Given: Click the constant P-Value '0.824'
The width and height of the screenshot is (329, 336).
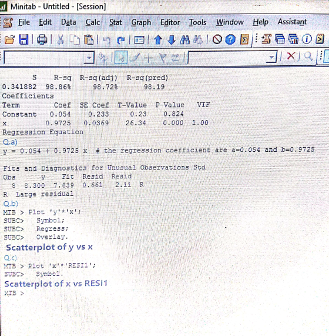Looking at the screenshot, I should (173, 114).
